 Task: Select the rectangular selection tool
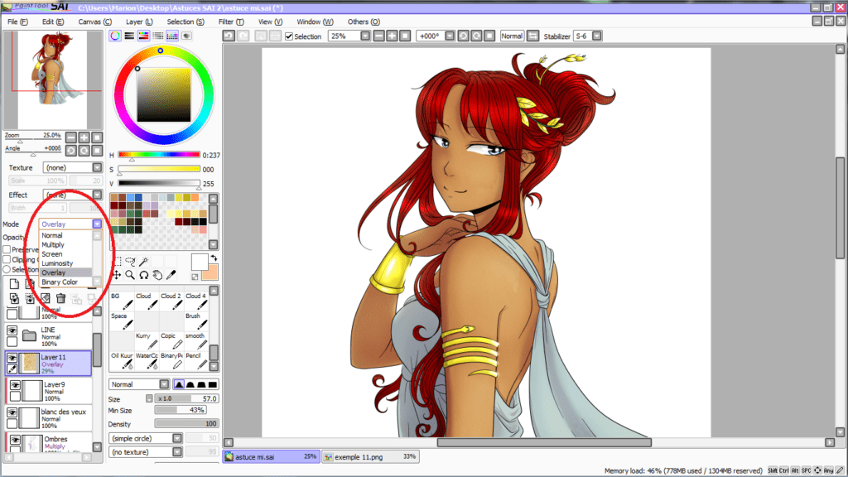pos(117,261)
